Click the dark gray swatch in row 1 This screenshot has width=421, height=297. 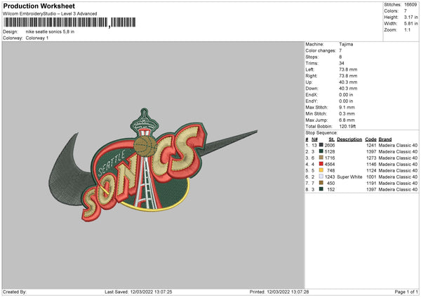pyautogui.click(x=321, y=145)
